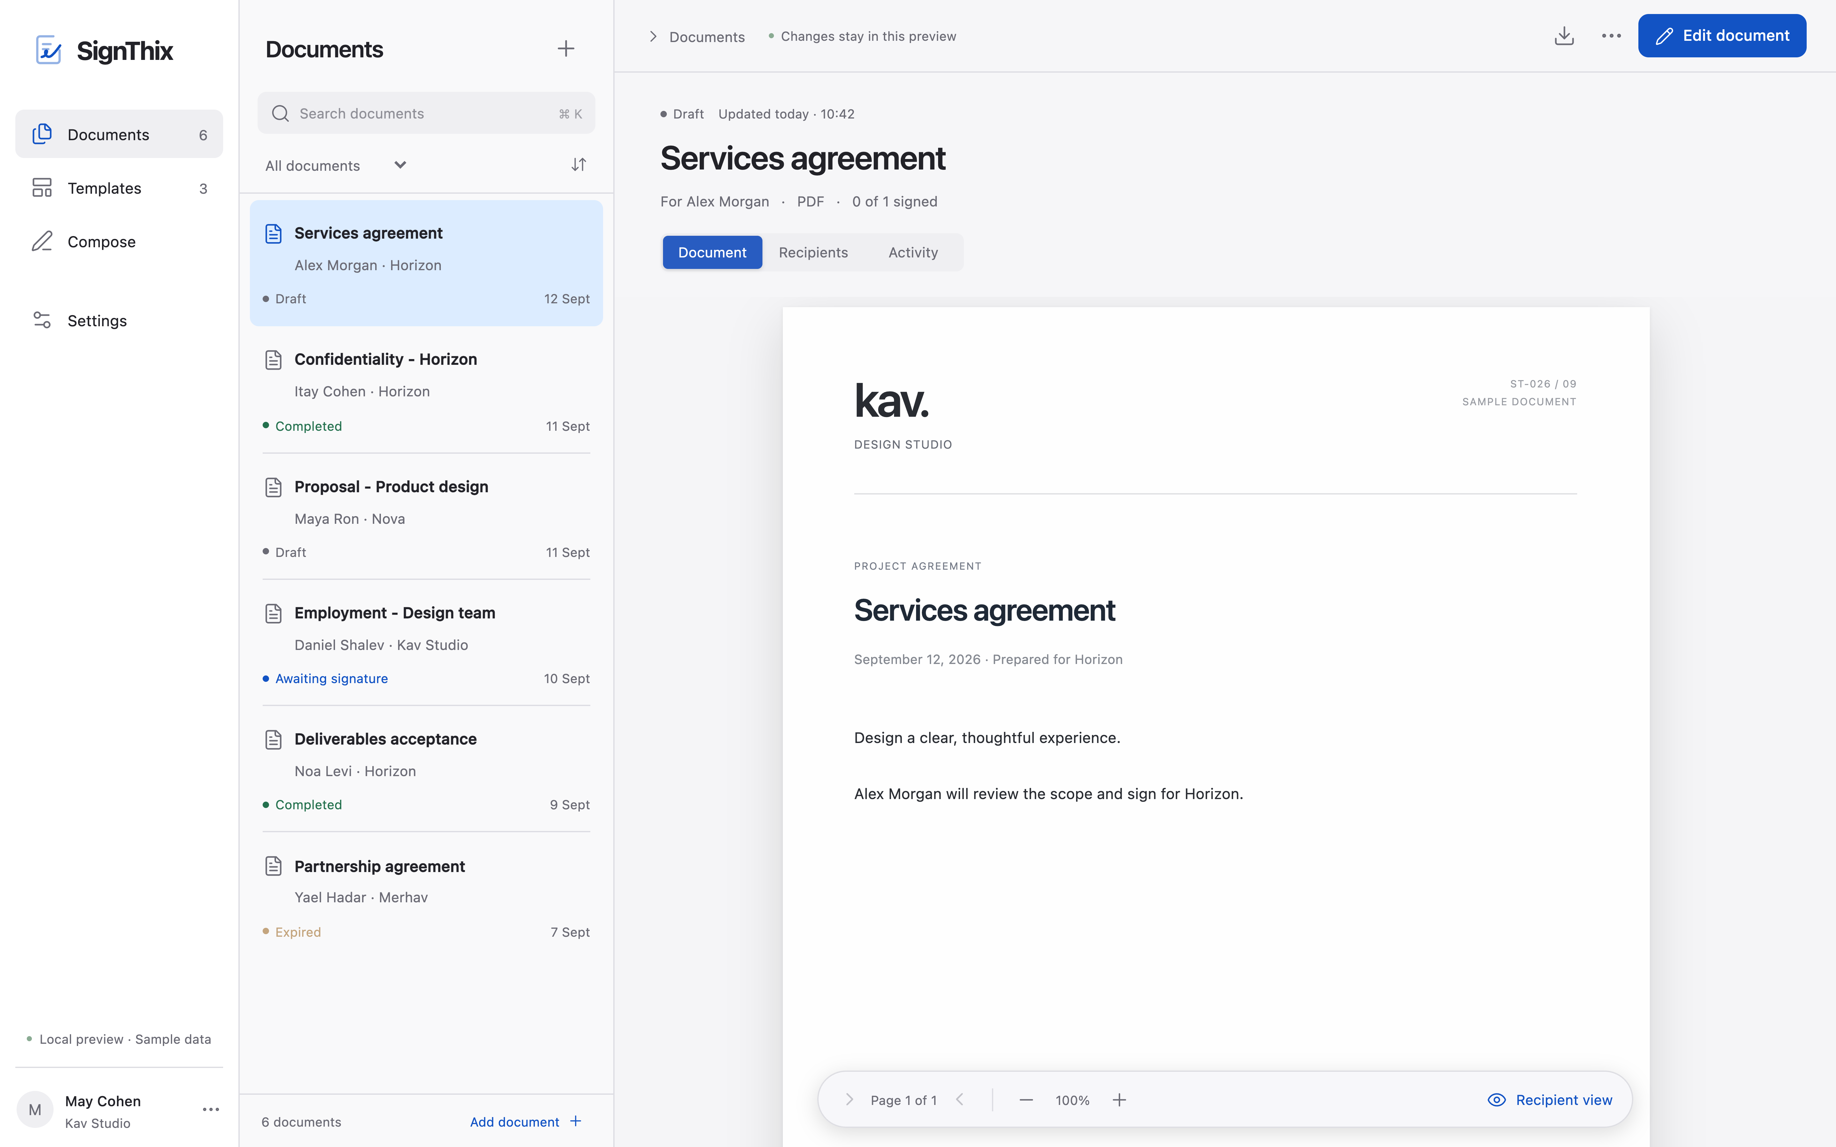Click the Edit document button
The image size is (1836, 1147).
point(1722,36)
